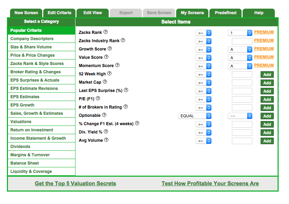
Task: Open Edit View tab
Action: click(92, 13)
